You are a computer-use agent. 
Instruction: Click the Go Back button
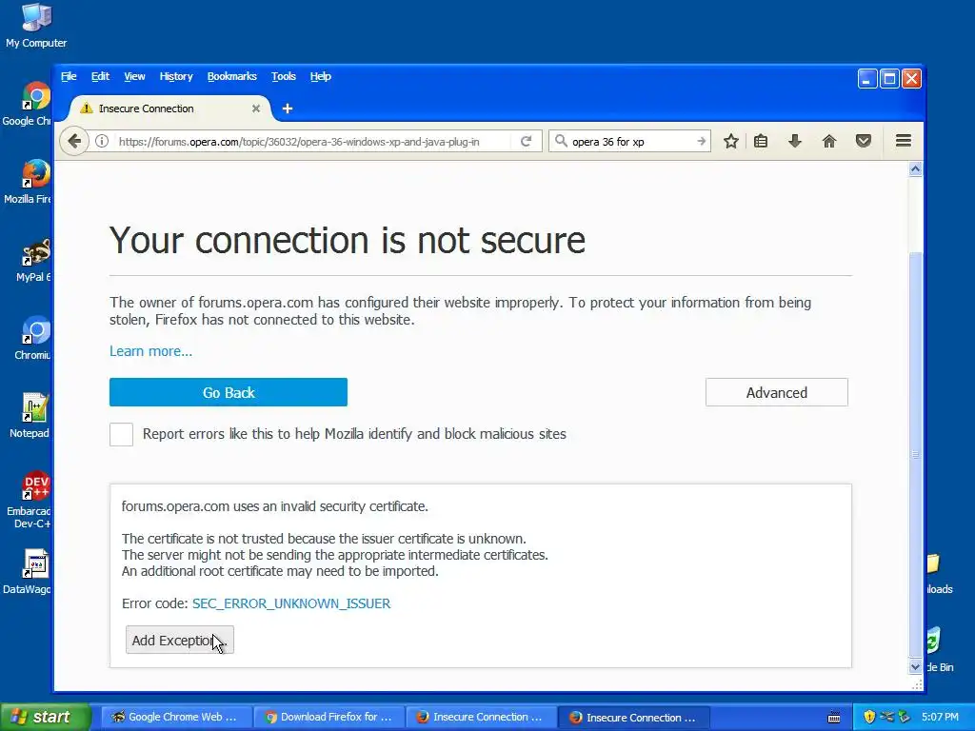[229, 392]
